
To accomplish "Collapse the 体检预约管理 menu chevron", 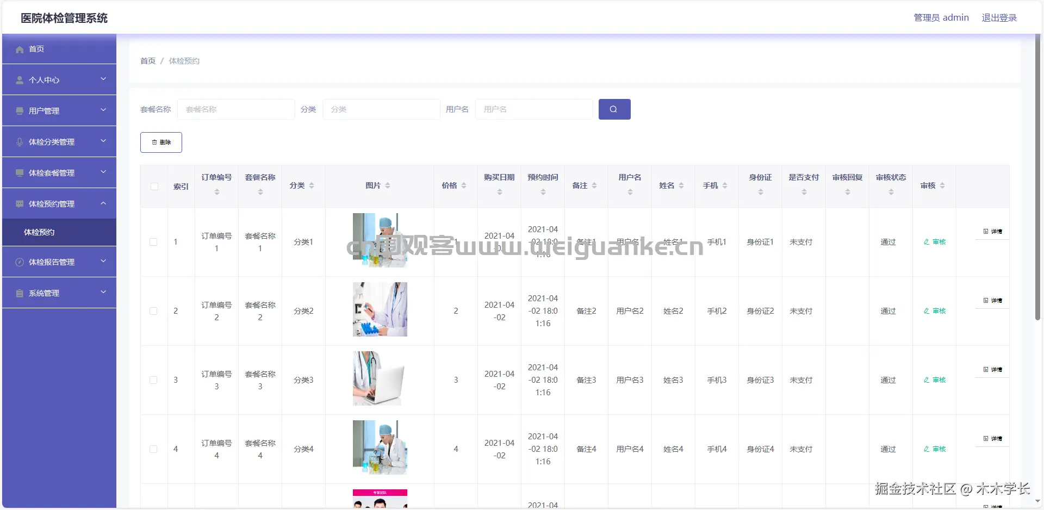I will pos(103,203).
